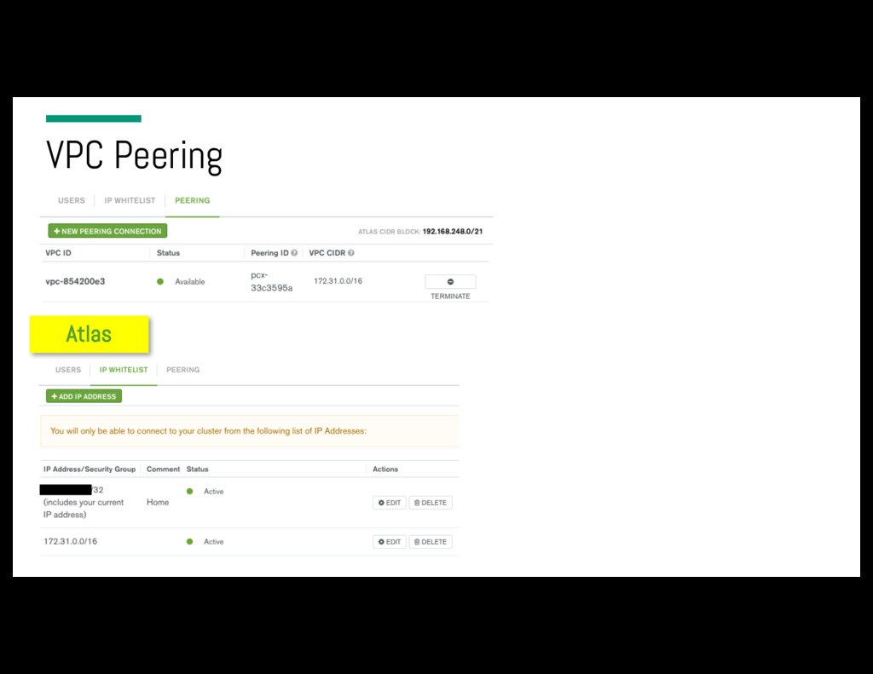Click Actions column header
The height and width of the screenshot is (674, 873).
coord(385,469)
